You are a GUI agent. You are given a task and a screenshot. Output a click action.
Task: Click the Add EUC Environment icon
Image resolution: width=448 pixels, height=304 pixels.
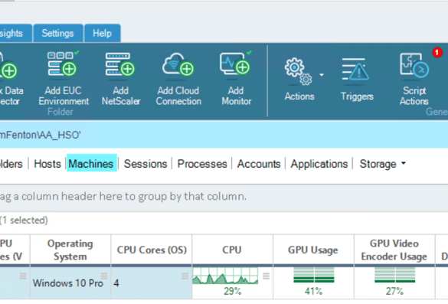coord(63,64)
